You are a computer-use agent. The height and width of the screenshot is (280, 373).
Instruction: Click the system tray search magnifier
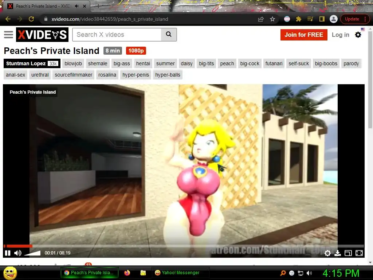[x=283, y=273]
